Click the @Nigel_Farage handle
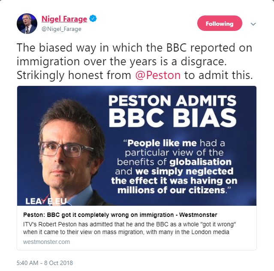The height and width of the screenshot is (271, 274). tap(61, 29)
